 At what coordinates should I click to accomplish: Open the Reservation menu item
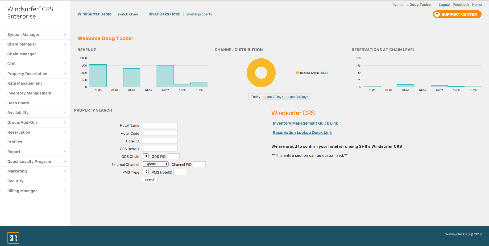[x=35, y=132]
